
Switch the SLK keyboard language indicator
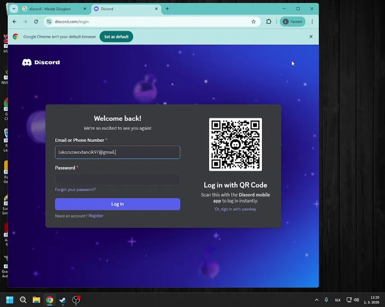click(x=338, y=300)
